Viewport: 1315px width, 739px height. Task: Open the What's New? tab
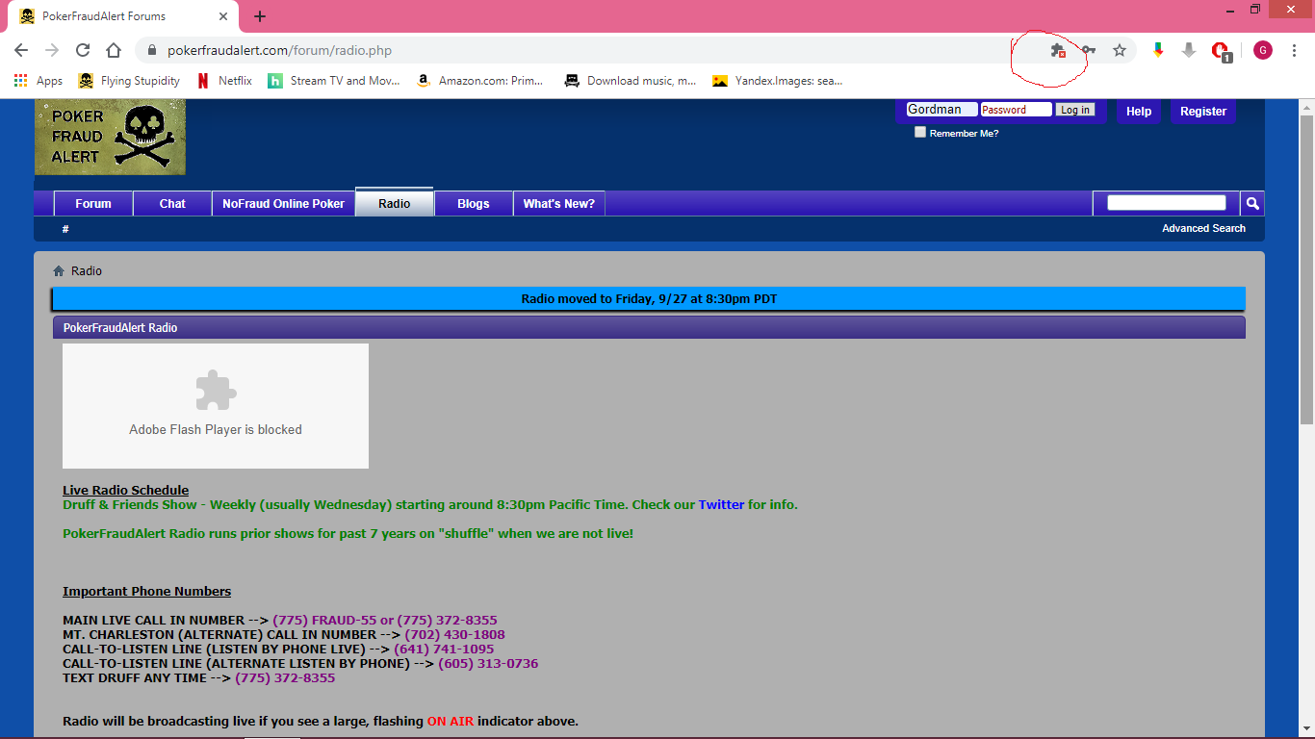coord(559,203)
